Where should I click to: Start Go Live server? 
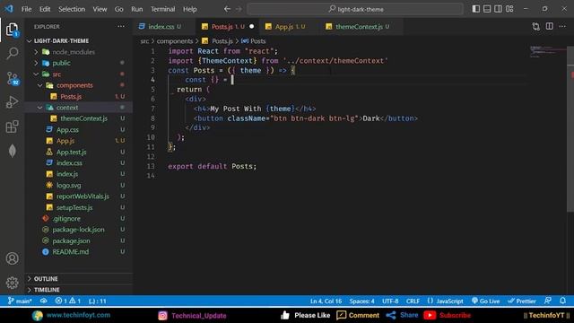tap(485, 301)
